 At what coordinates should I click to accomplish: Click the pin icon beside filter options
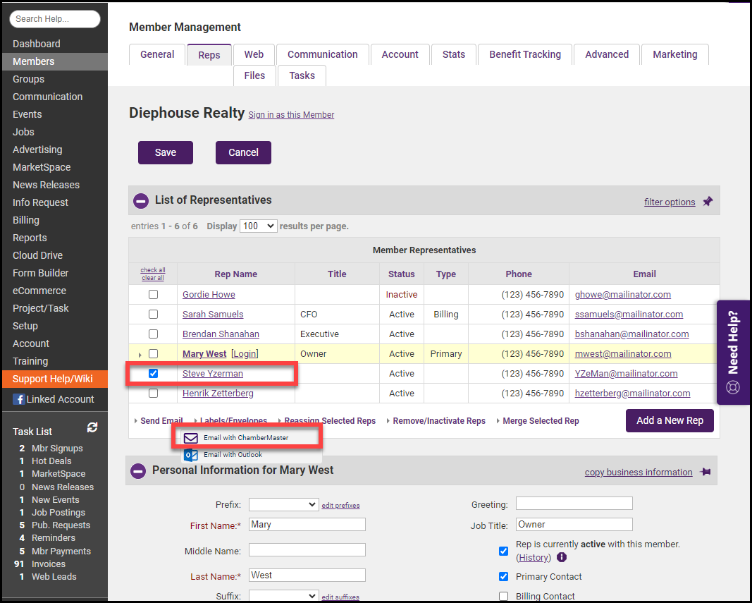pyautogui.click(x=708, y=202)
